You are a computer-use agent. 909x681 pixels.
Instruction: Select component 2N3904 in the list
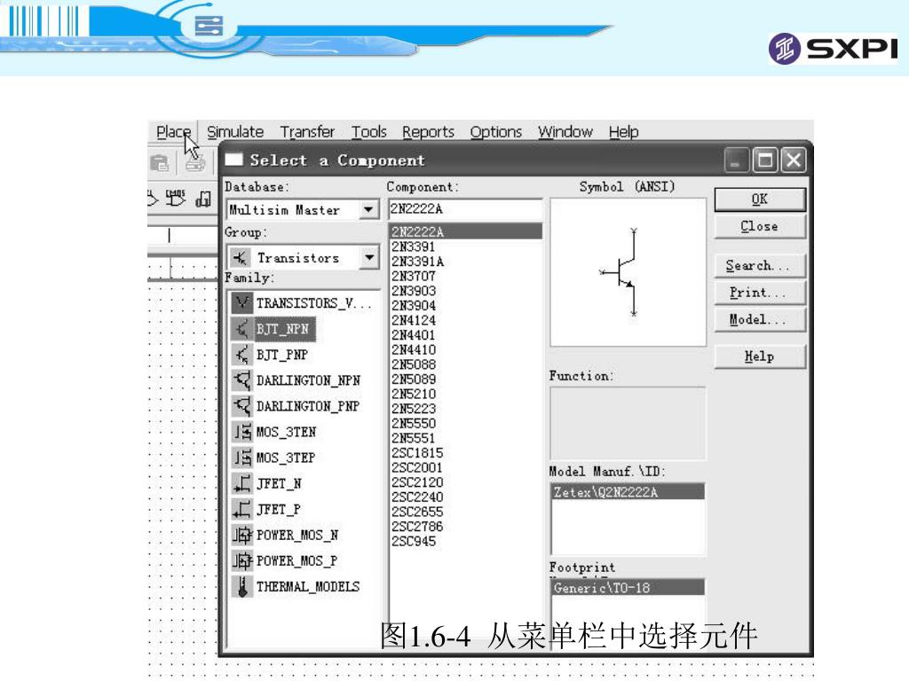(x=414, y=306)
